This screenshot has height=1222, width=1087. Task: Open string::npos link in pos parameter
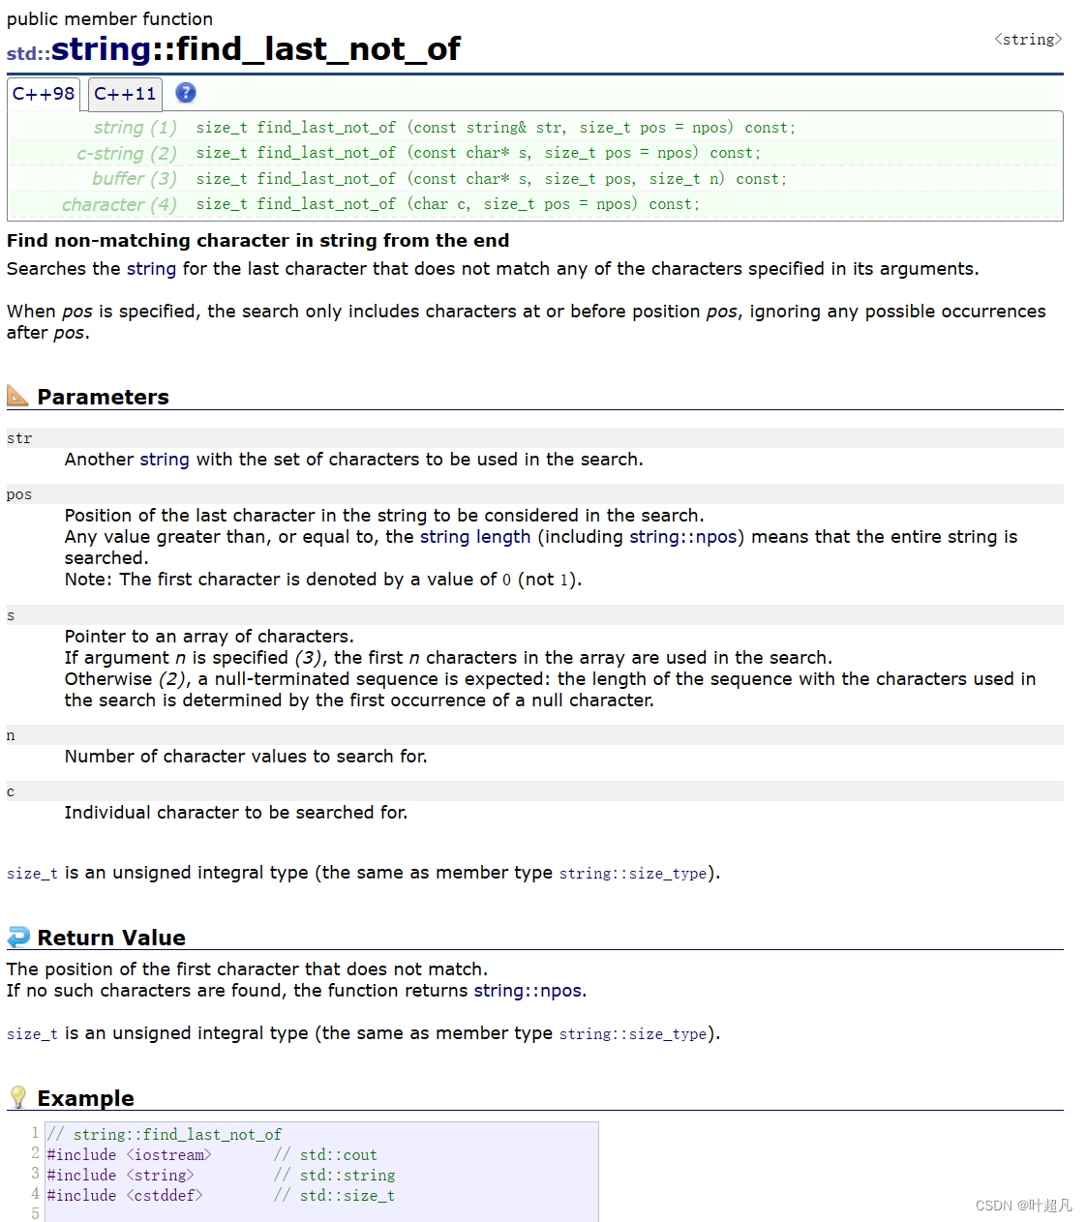tap(682, 537)
